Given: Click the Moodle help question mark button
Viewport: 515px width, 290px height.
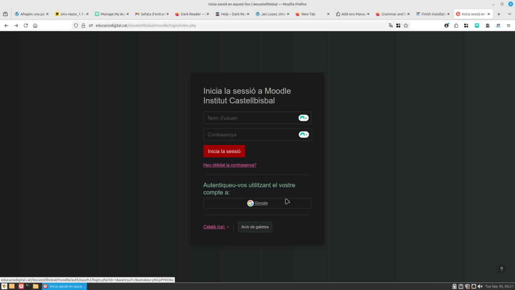Looking at the screenshot, I should [x=501, y=269].
